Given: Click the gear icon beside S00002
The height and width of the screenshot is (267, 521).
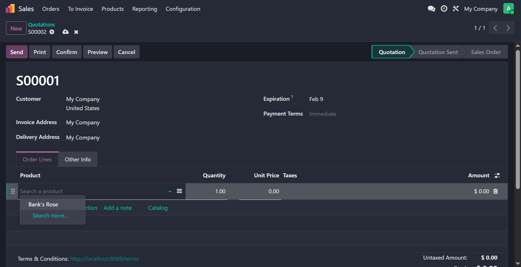Looking at the screenshot, I should coord(52,32).
